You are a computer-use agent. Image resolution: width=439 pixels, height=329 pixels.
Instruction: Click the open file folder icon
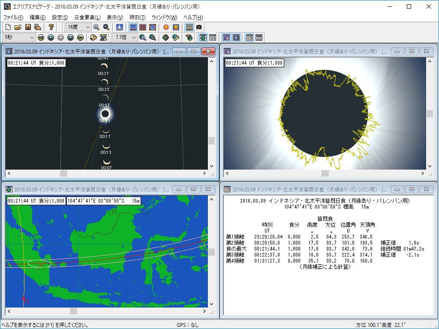pyautogui.click(x=18, y=27)
